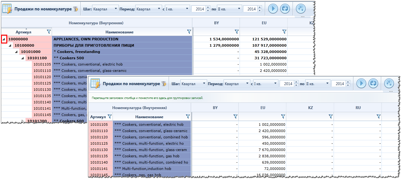This screenshot has height=180, width=402.
Task: Open the II кв. end quarter dropdown in the front window
Action: 327,84
